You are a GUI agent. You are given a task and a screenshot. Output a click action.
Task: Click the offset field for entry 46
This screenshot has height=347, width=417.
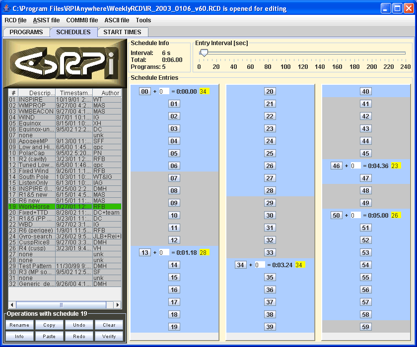tap(355, 166)
